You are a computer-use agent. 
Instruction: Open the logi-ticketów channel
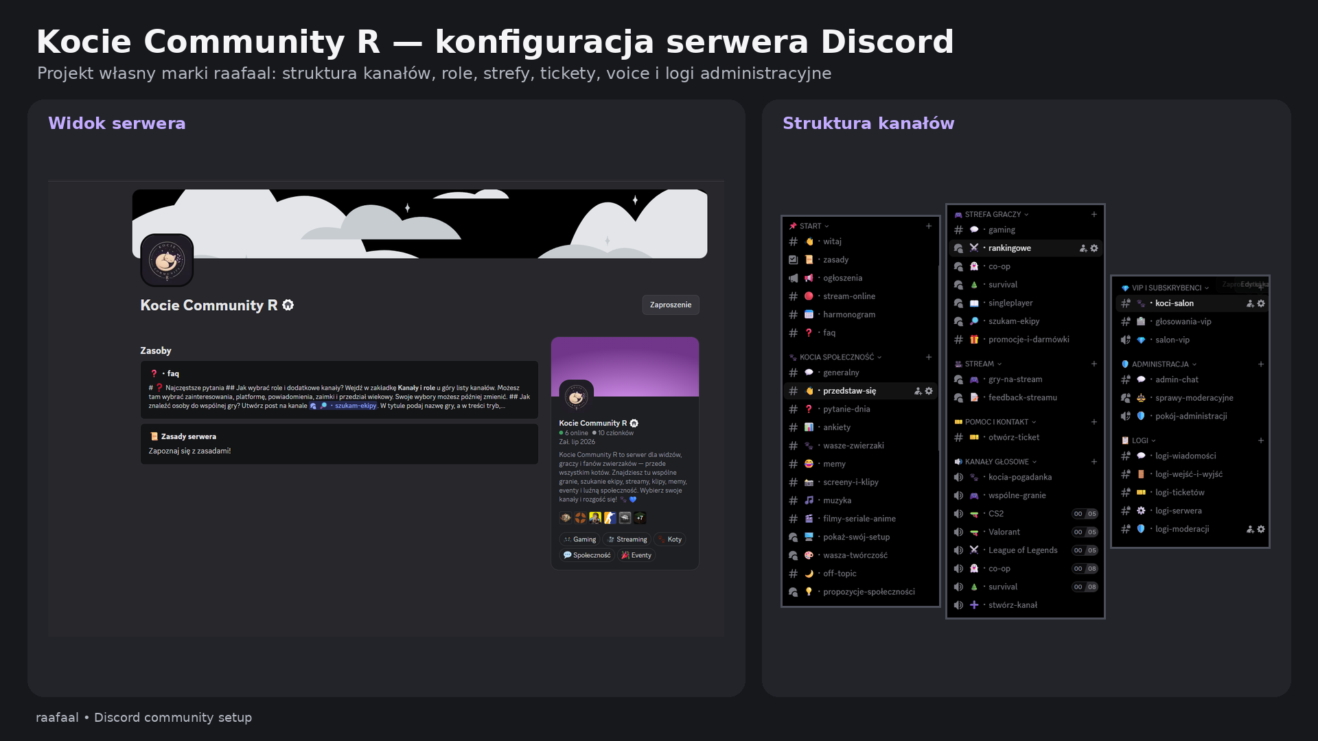point(1191,493)
